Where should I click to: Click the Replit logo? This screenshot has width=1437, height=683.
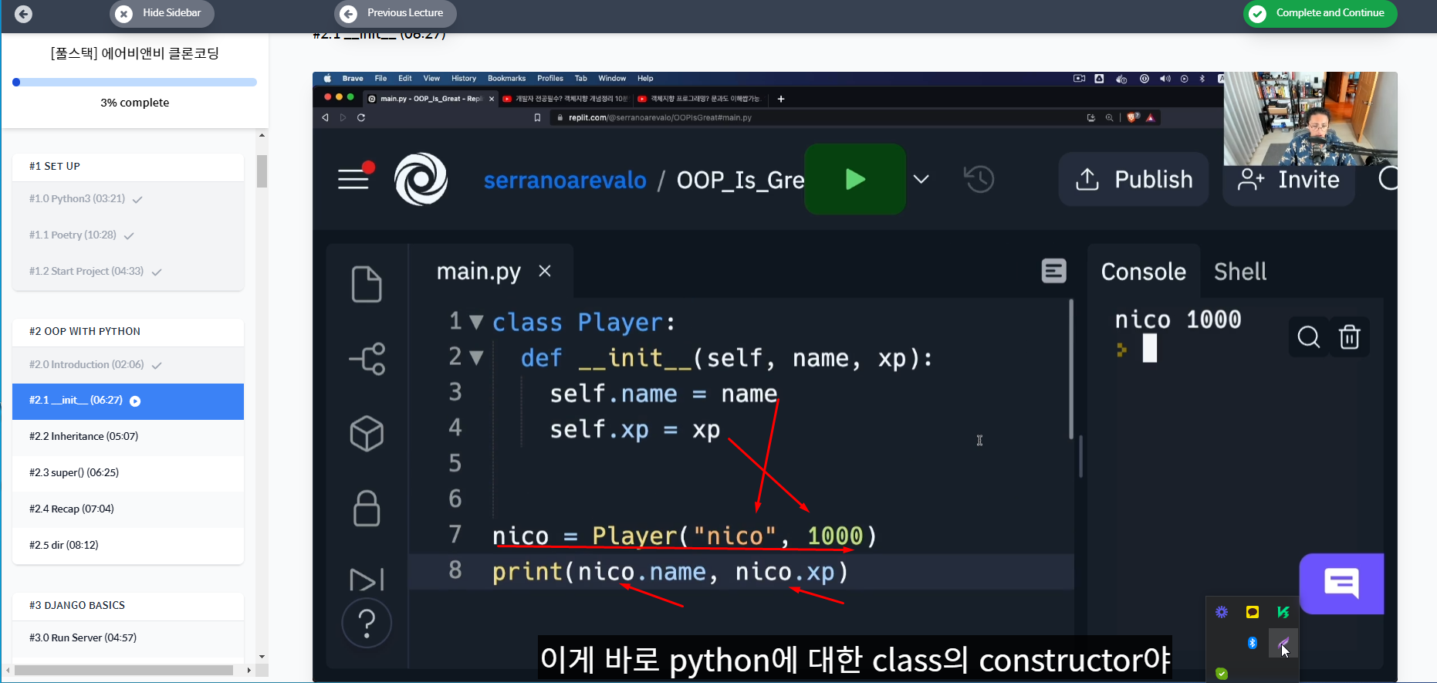pyautogui.click(x=421, y=179)
